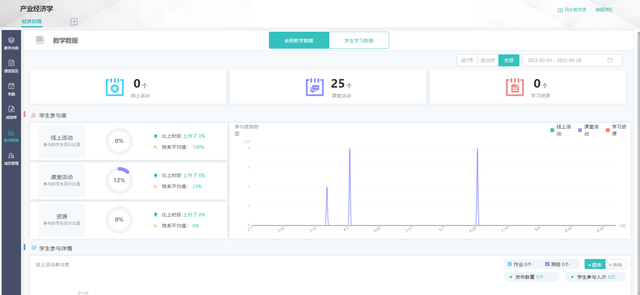This screenshot has width=640, height=295.
Task: Select 教学数据 sidebar icon
Action: pyautogui.click(x=11, y=136)
